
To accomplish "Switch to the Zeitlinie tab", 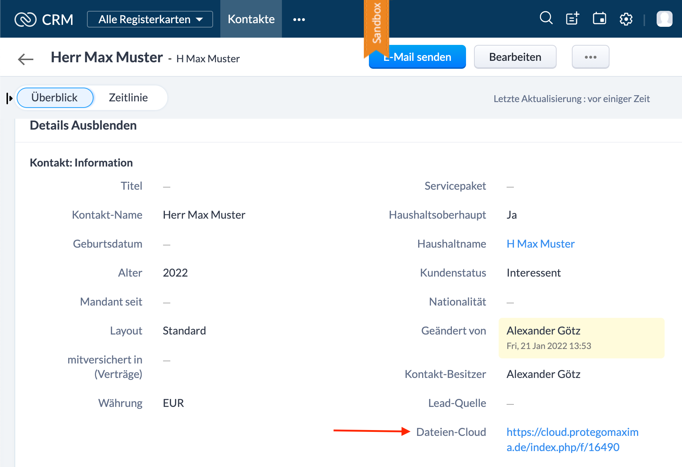I will coord(128,98).
